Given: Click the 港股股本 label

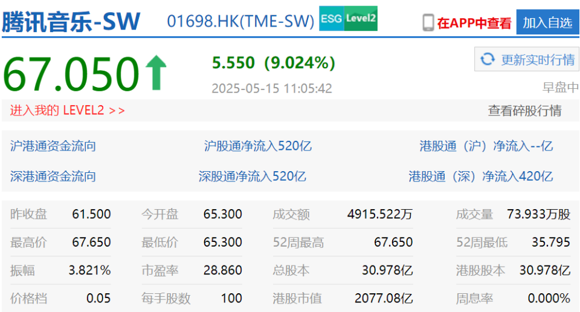Looking at the screenshot, I should (480, 270).
